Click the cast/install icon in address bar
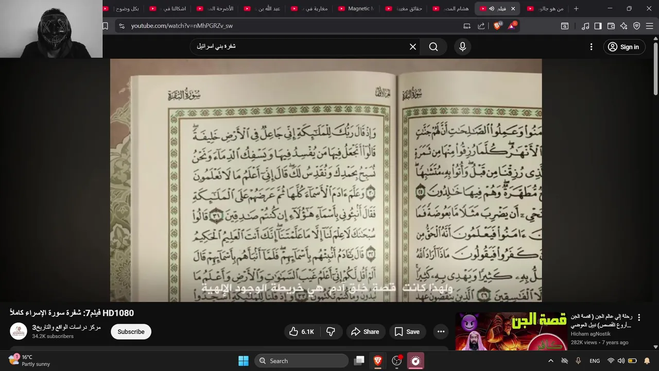 467,26
